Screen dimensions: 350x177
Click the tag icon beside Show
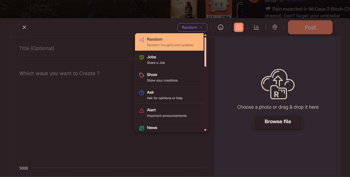(x=142, y=75)
